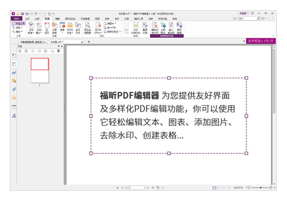Open the document tab list dropdown arrow
Image resolution: width=287 pixels, height=201 pixels.
tap(244, 41)
